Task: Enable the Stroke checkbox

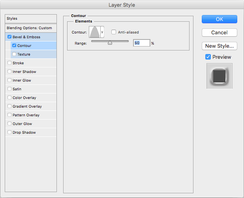Action: (x=9, y=63)
